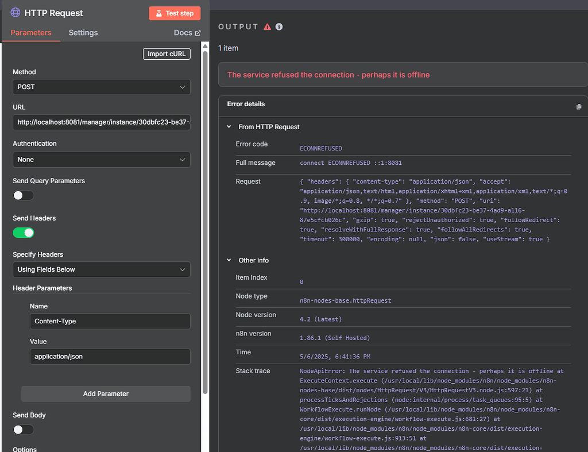Click the HTTP Request globe node icon
This screenshot has height=452, width=588.
point(16,13)
